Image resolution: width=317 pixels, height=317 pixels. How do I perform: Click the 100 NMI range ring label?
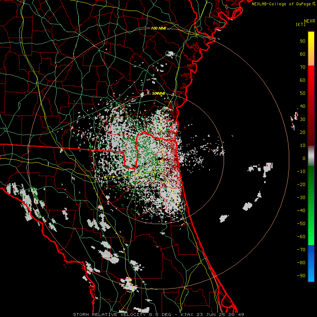coord(158,28)
